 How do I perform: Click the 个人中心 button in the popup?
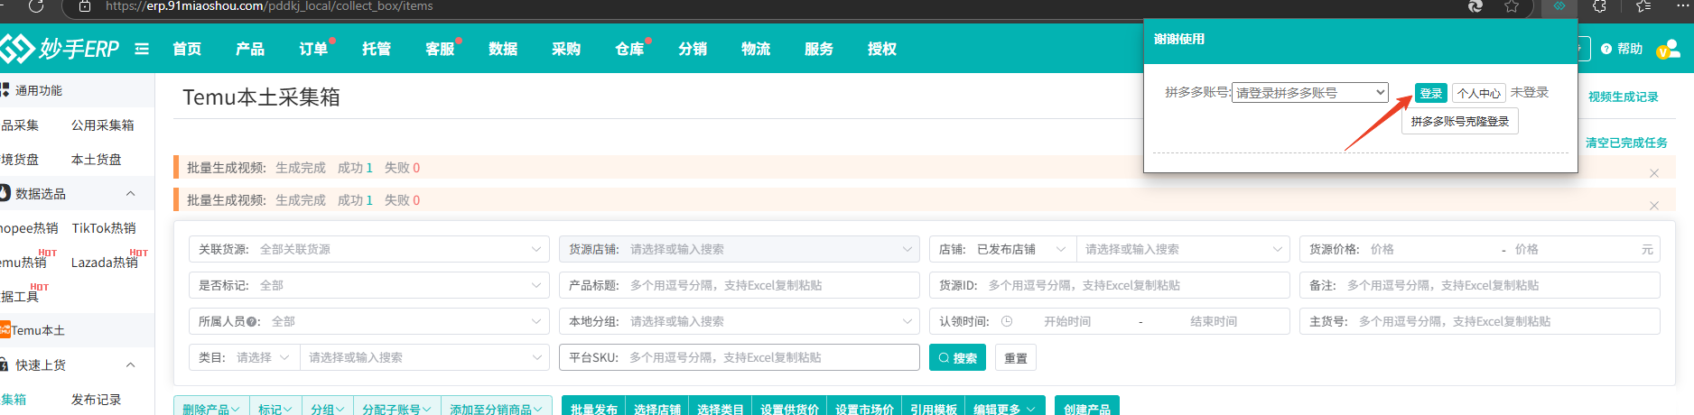(1479, 93)
